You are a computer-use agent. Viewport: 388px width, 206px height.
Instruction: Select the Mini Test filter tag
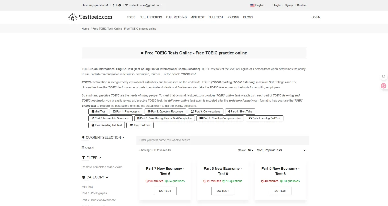click(98, 111)
